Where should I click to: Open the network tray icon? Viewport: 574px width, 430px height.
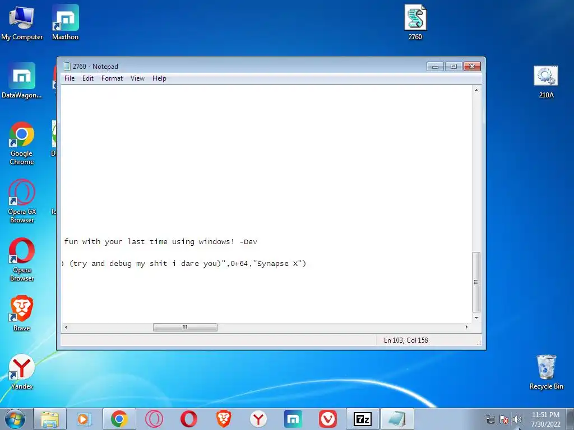point(490,419)
